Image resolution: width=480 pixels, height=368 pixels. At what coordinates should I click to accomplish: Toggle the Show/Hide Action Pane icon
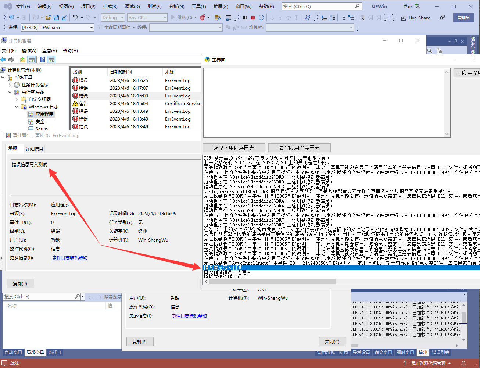tap(51, 60)
